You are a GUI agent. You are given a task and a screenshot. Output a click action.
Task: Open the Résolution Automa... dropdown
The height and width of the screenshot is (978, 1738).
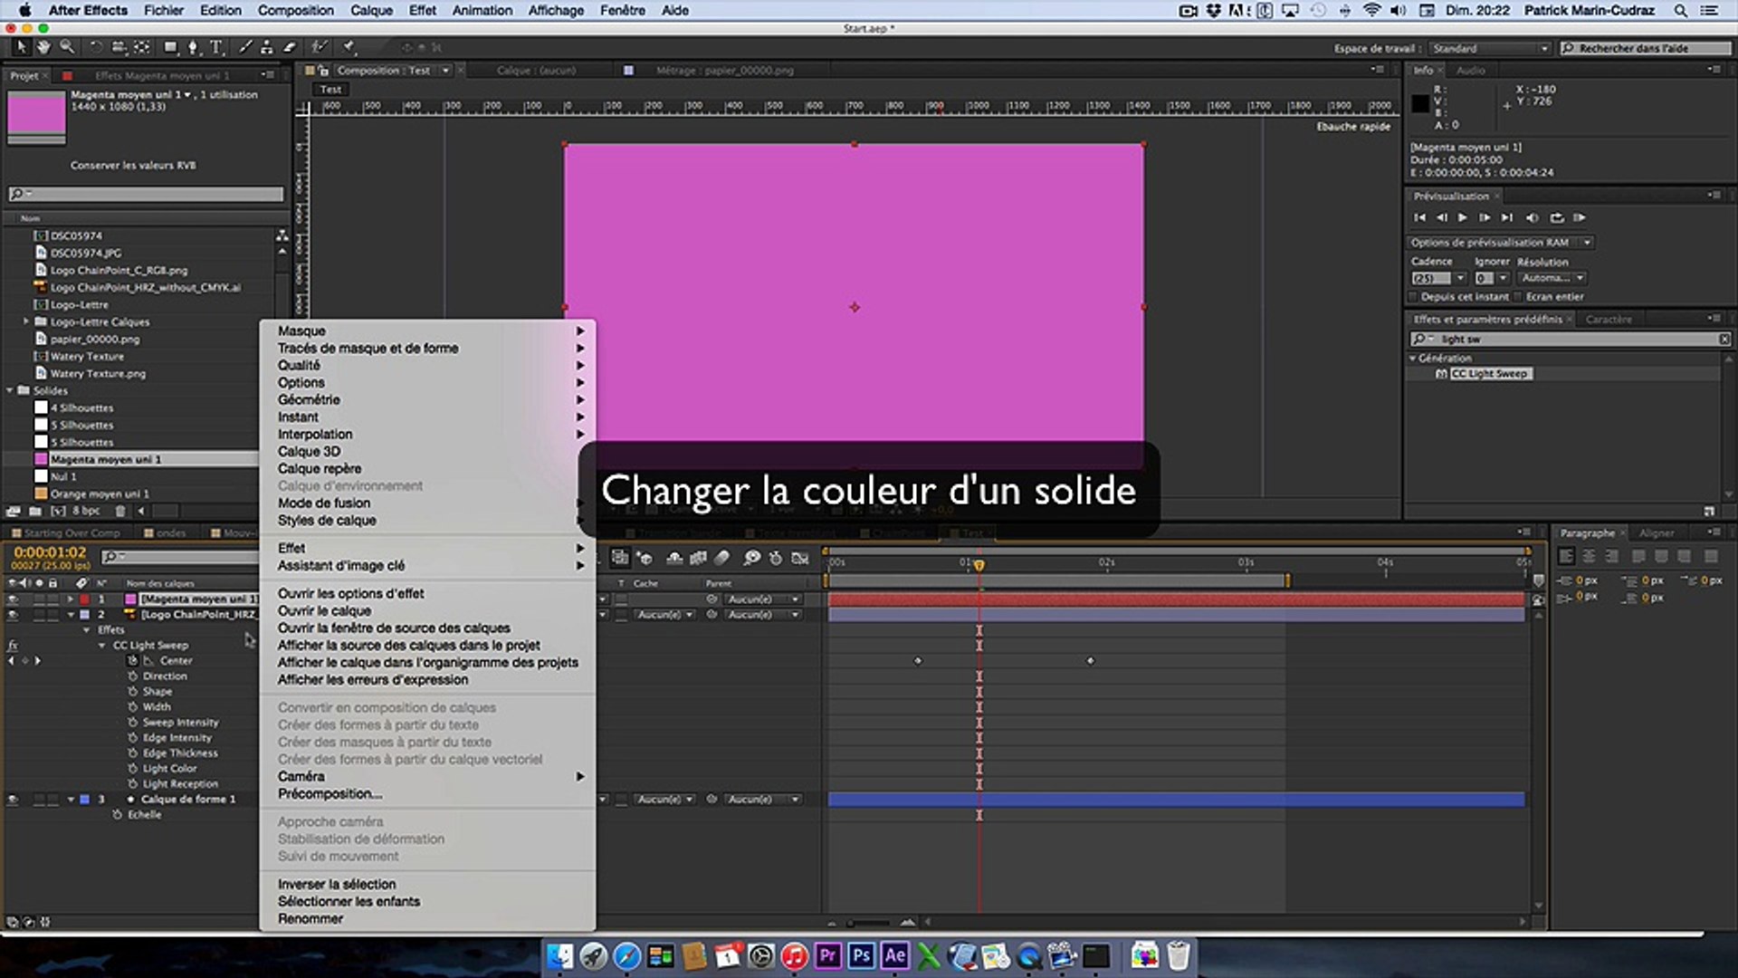1552,278
